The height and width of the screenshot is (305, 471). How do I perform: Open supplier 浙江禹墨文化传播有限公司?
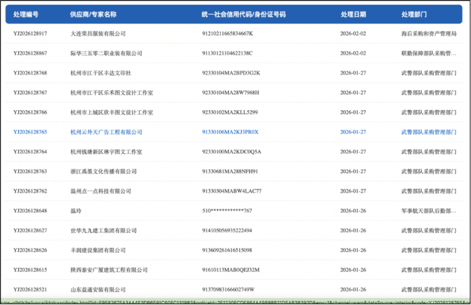click(104, 171)
